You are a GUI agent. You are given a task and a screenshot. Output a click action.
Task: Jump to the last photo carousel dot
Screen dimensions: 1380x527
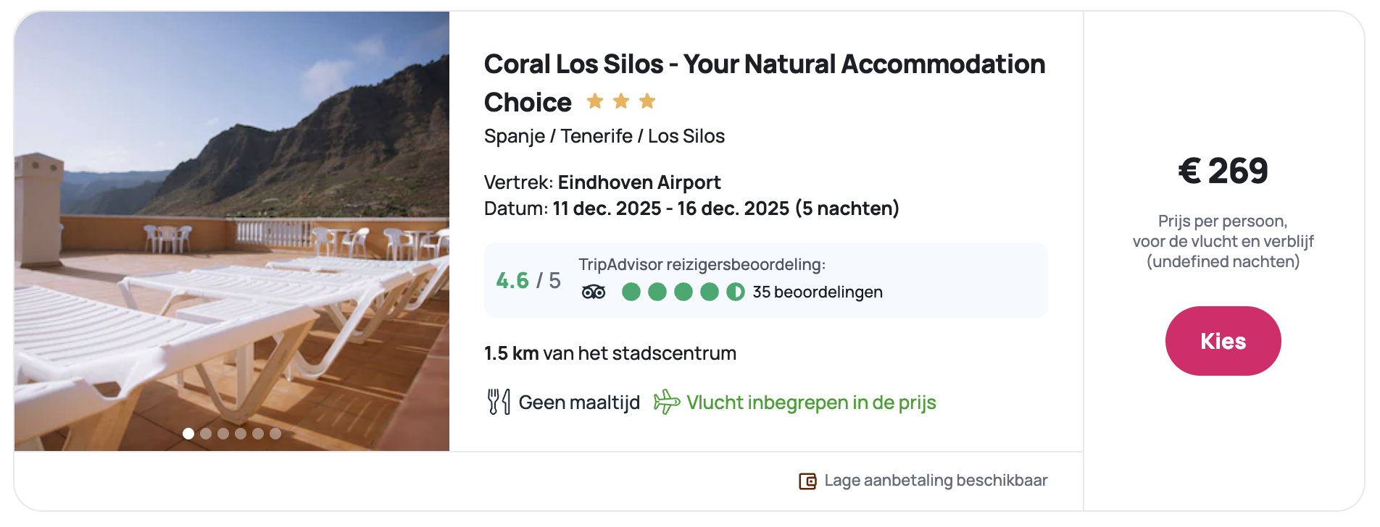[275, 434]
